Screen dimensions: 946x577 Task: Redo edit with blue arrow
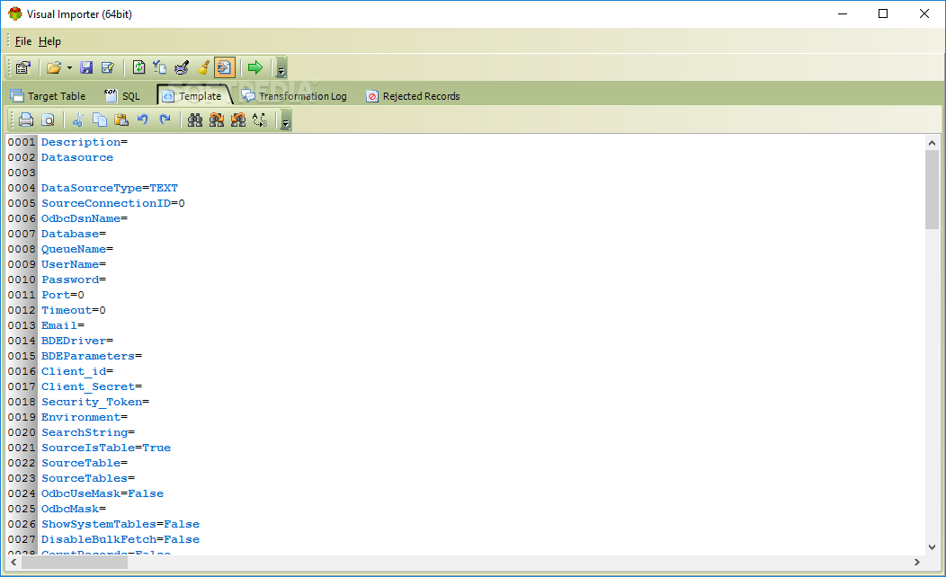pos(165,120)
